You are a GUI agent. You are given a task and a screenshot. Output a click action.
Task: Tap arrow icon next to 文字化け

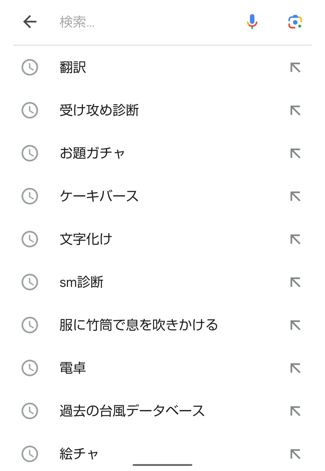(295, 239)
